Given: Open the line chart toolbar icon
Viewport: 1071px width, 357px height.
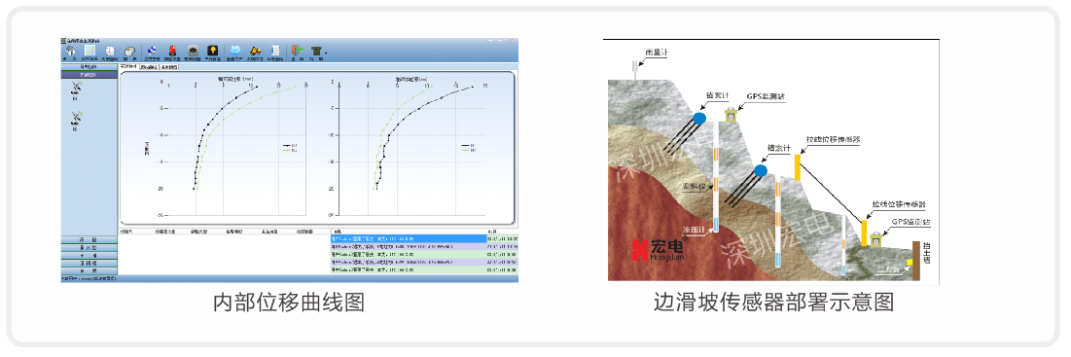Looking at the screenshot, I should [89, 51].
